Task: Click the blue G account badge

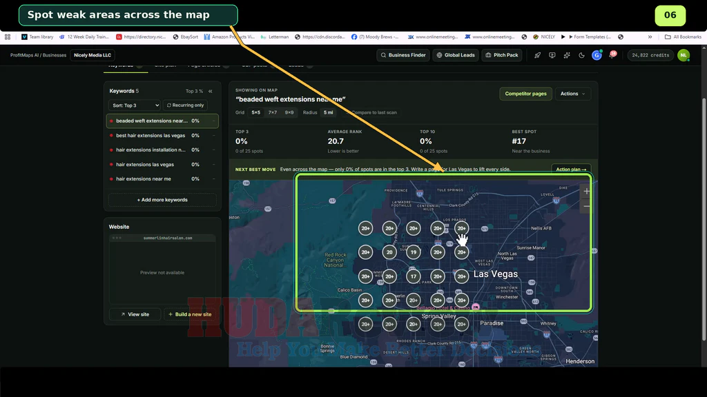Action: [x=597, y=55]
